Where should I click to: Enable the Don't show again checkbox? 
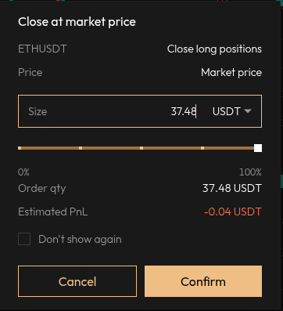pyautogui.click(x=24, y=239)
